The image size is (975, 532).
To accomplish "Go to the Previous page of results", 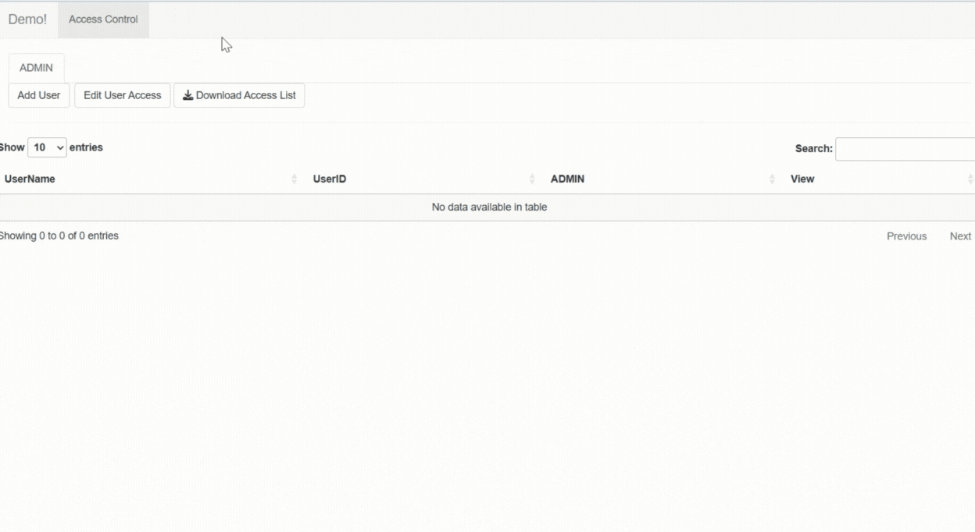I will (x=906, y=236).
